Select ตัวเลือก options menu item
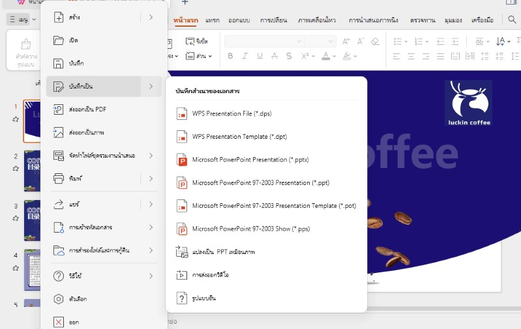The width and height of the screenshot is (521, 329). [104, 299]
